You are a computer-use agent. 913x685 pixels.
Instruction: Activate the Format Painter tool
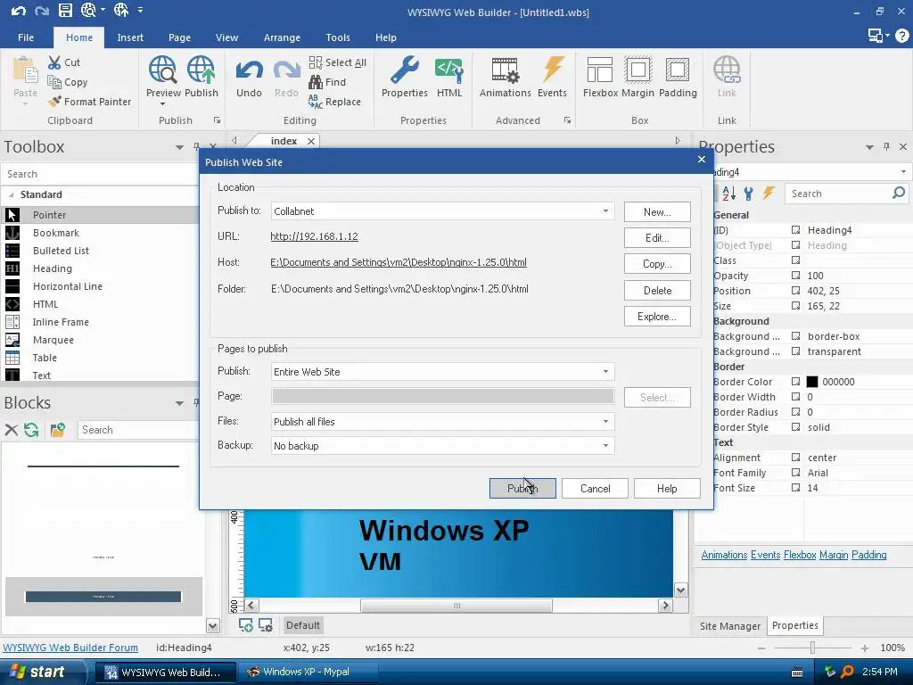coord(91,102)
